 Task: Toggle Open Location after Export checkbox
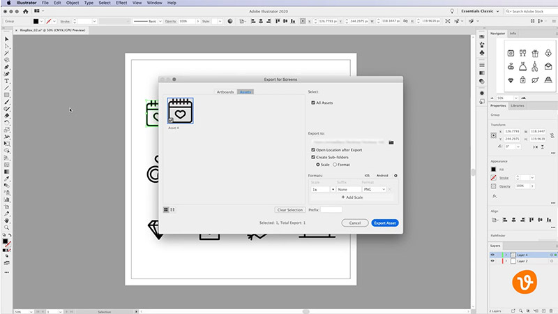click(x=313, y=150)
